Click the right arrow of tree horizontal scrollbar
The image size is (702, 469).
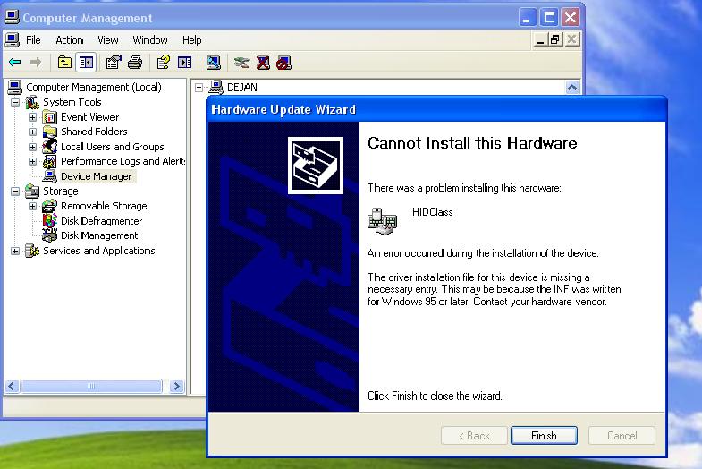pos(177,386)
